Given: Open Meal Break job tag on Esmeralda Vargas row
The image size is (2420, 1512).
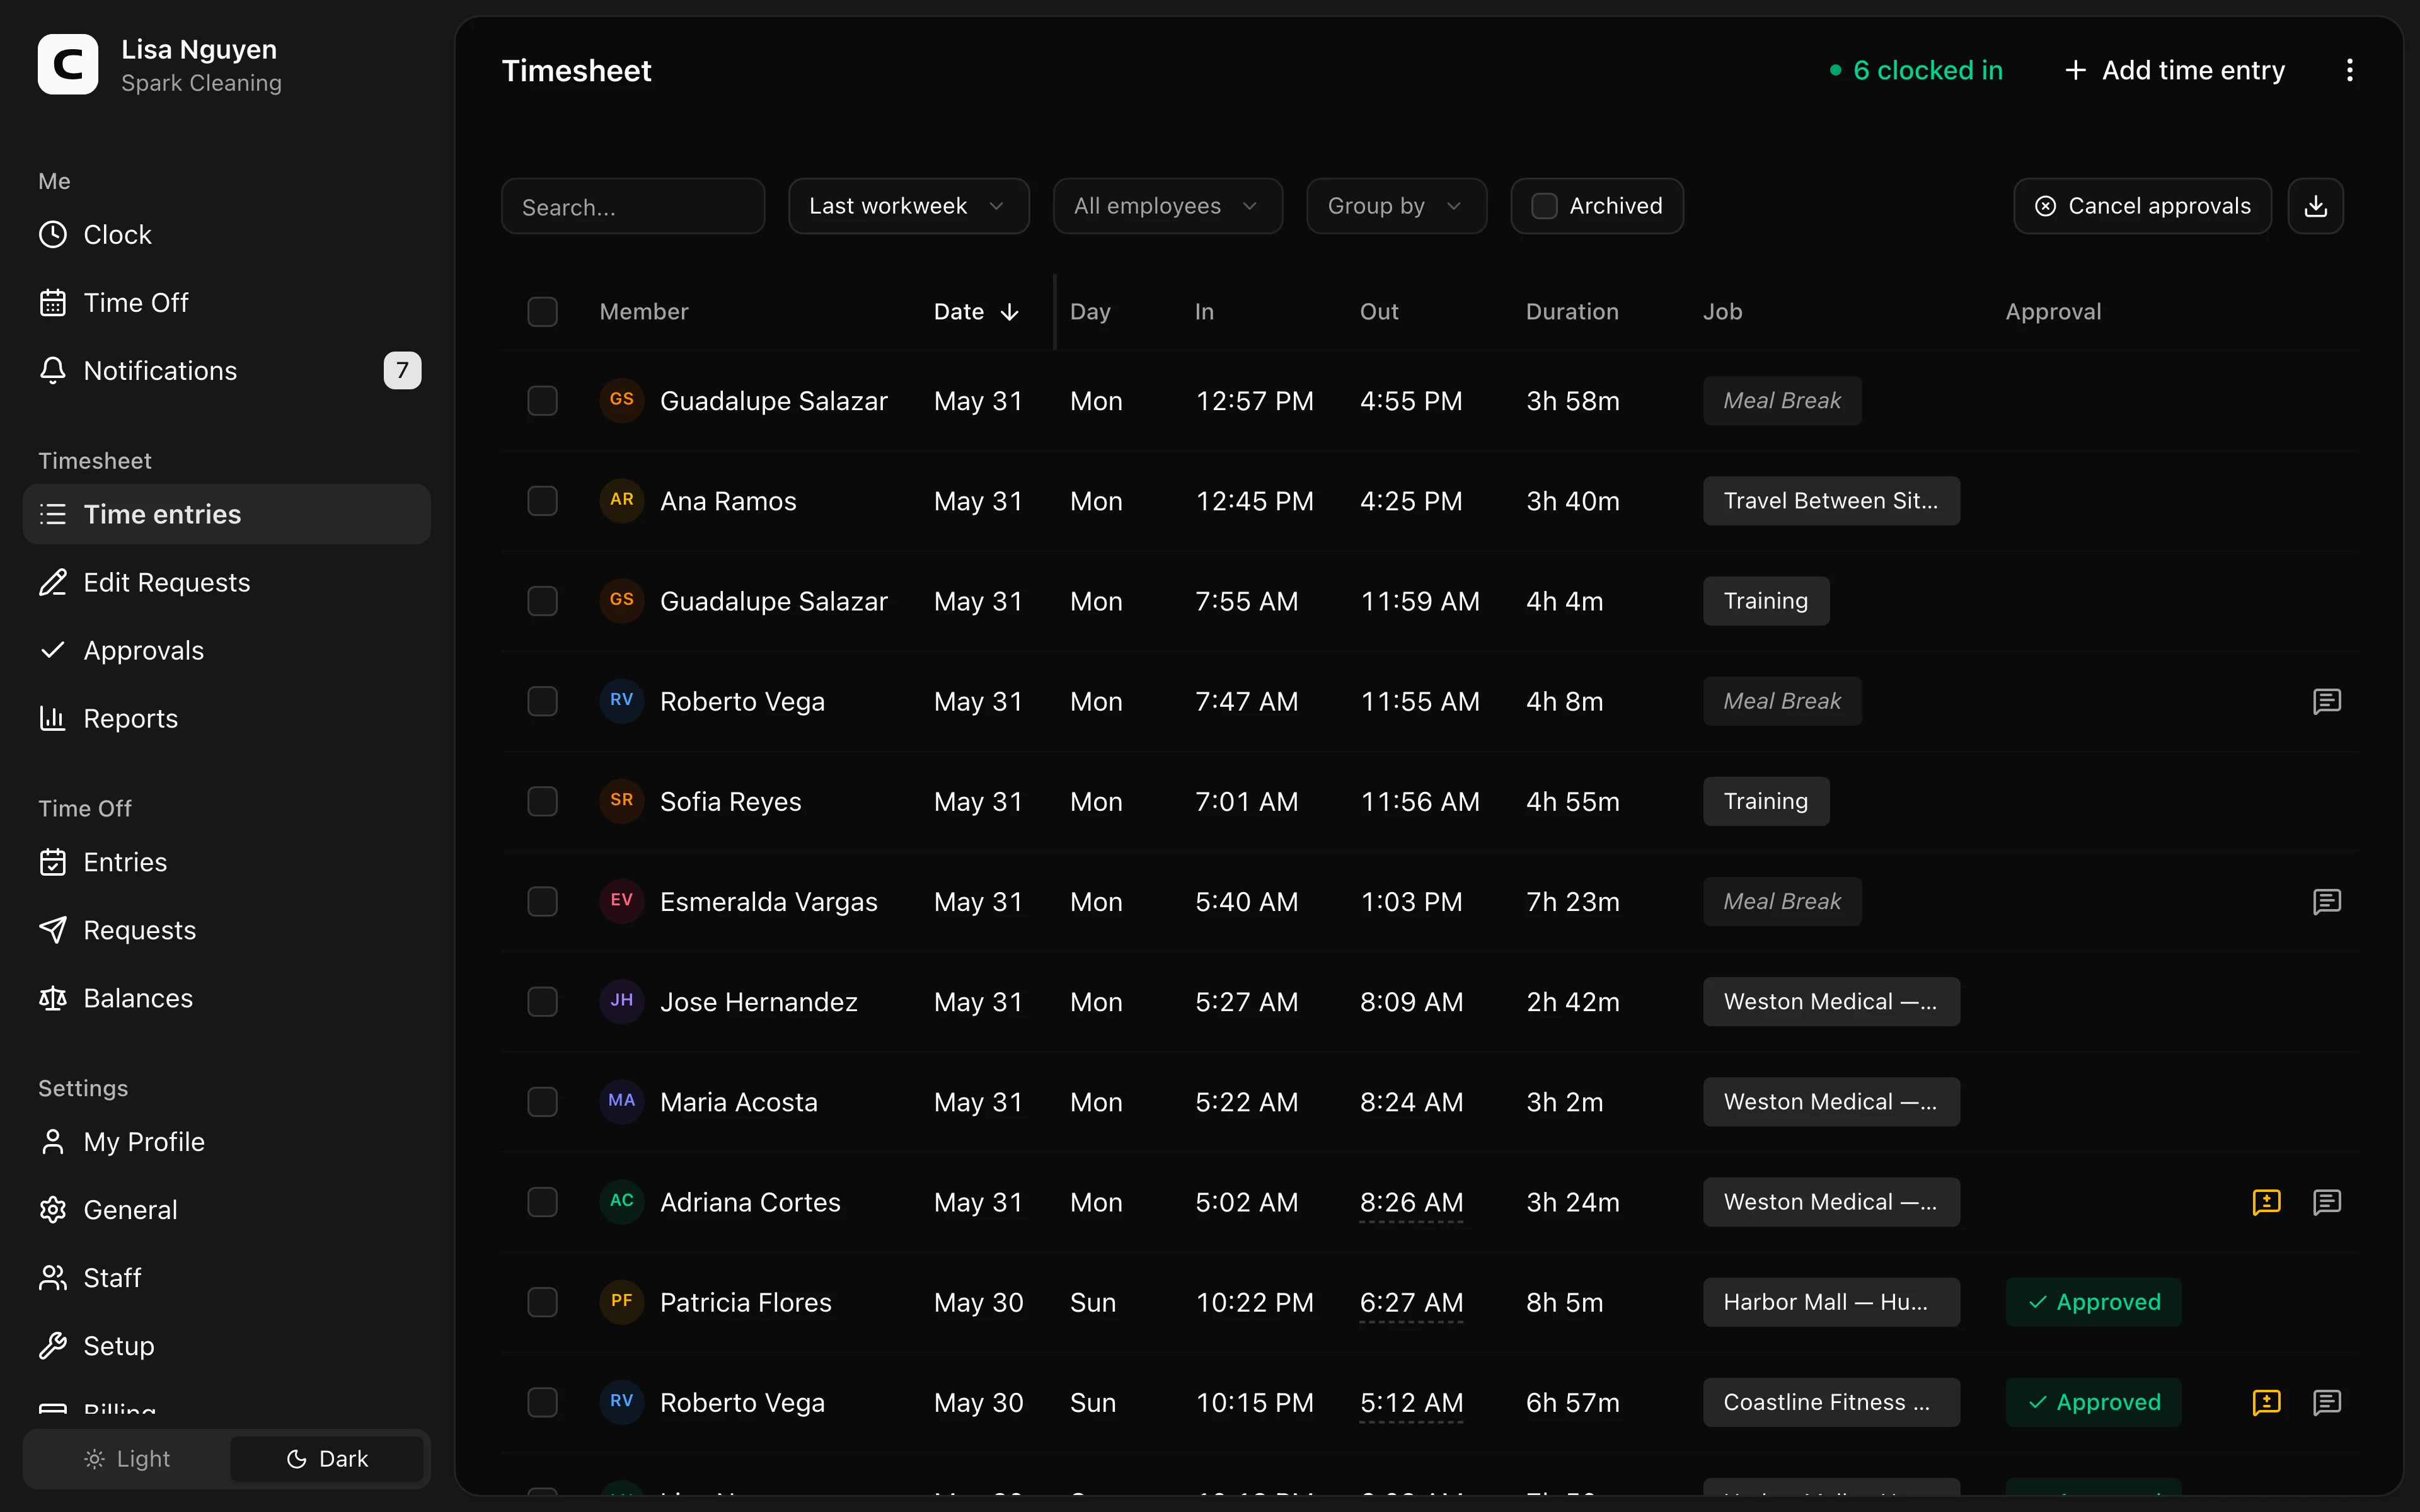Looking at the screenshot, I should 1782,901.
